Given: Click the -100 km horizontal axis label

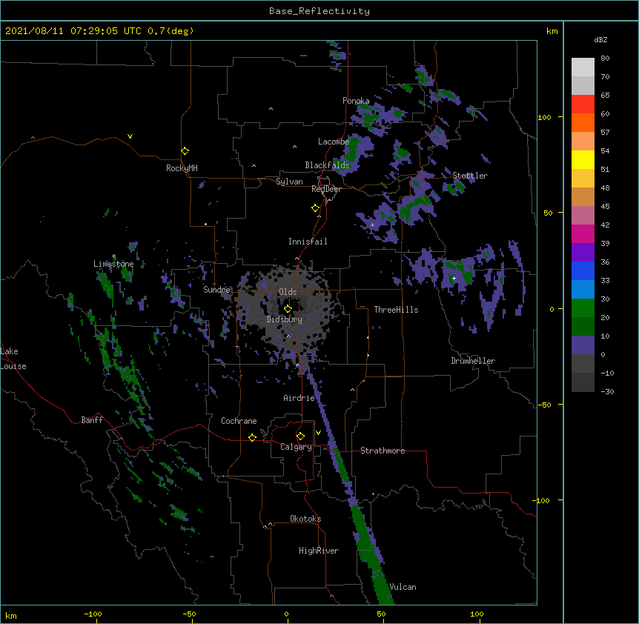Looking at the screenshot, I should 93,614.
